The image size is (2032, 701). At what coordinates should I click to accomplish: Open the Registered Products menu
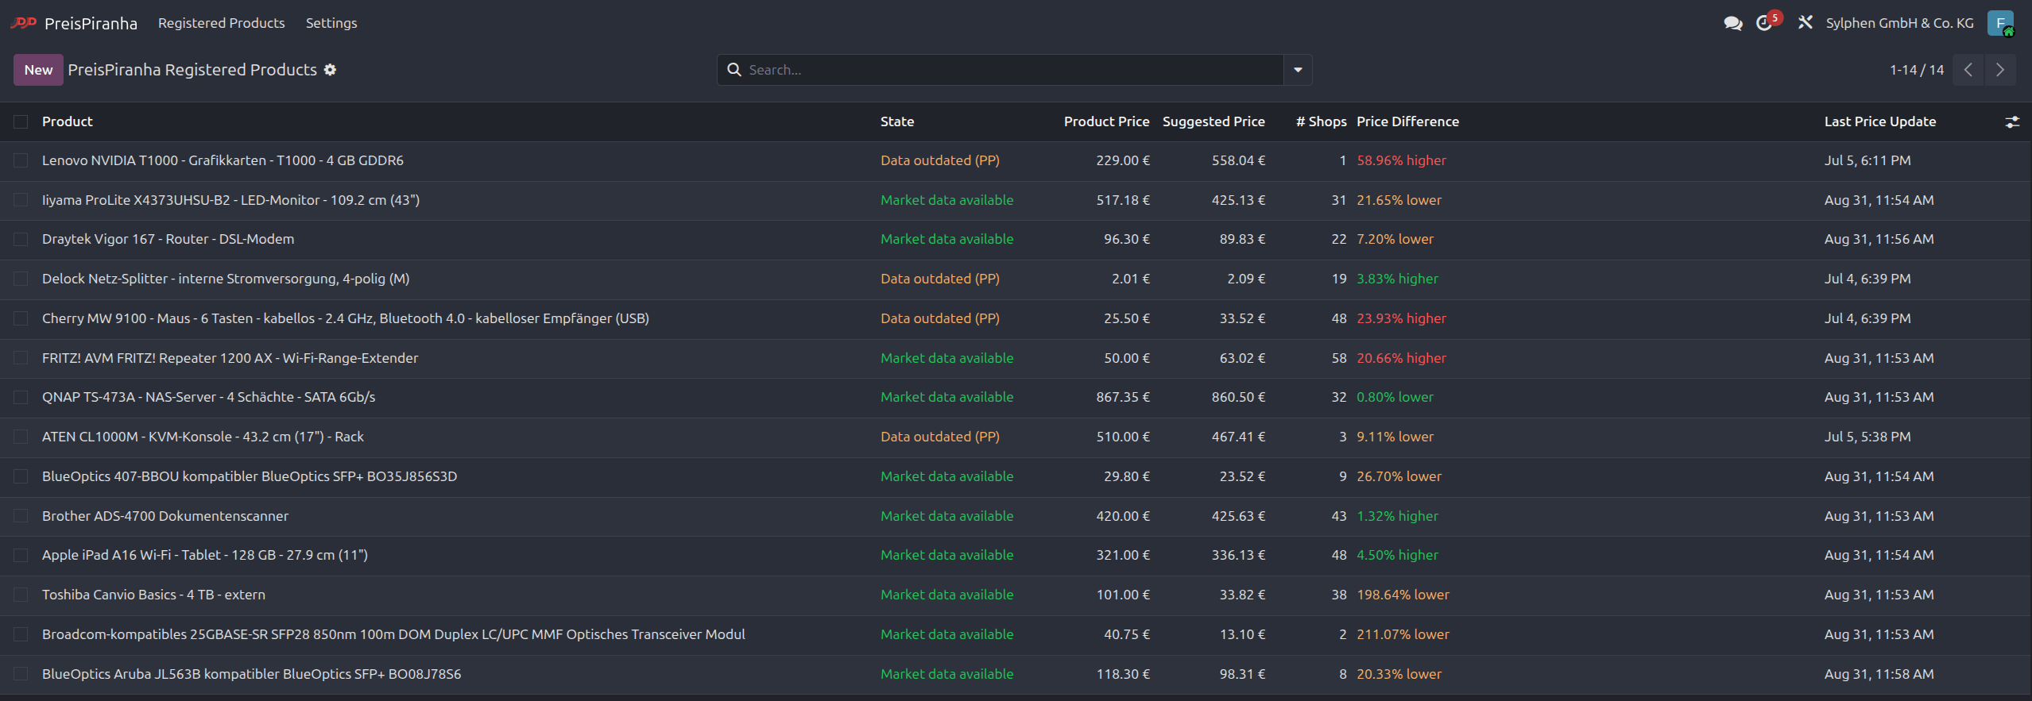[221, 23]
